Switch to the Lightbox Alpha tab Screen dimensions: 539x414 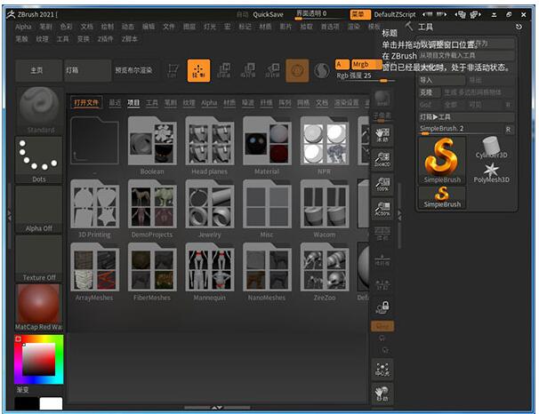(x=209, y=103)
